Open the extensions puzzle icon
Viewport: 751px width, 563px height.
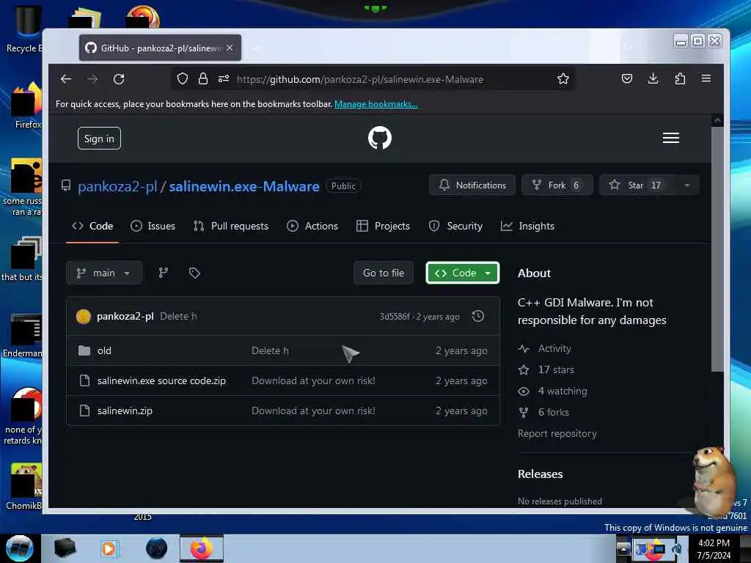680,78
